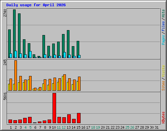Click the orange Sites legend label
The image size is (167, 131).
point(163,86)
